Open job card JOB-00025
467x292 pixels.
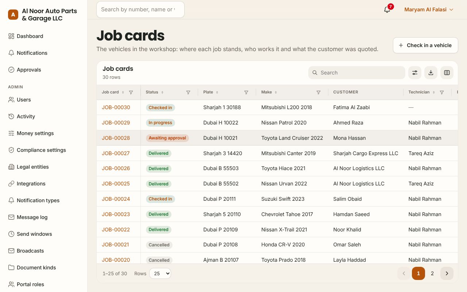116,184
